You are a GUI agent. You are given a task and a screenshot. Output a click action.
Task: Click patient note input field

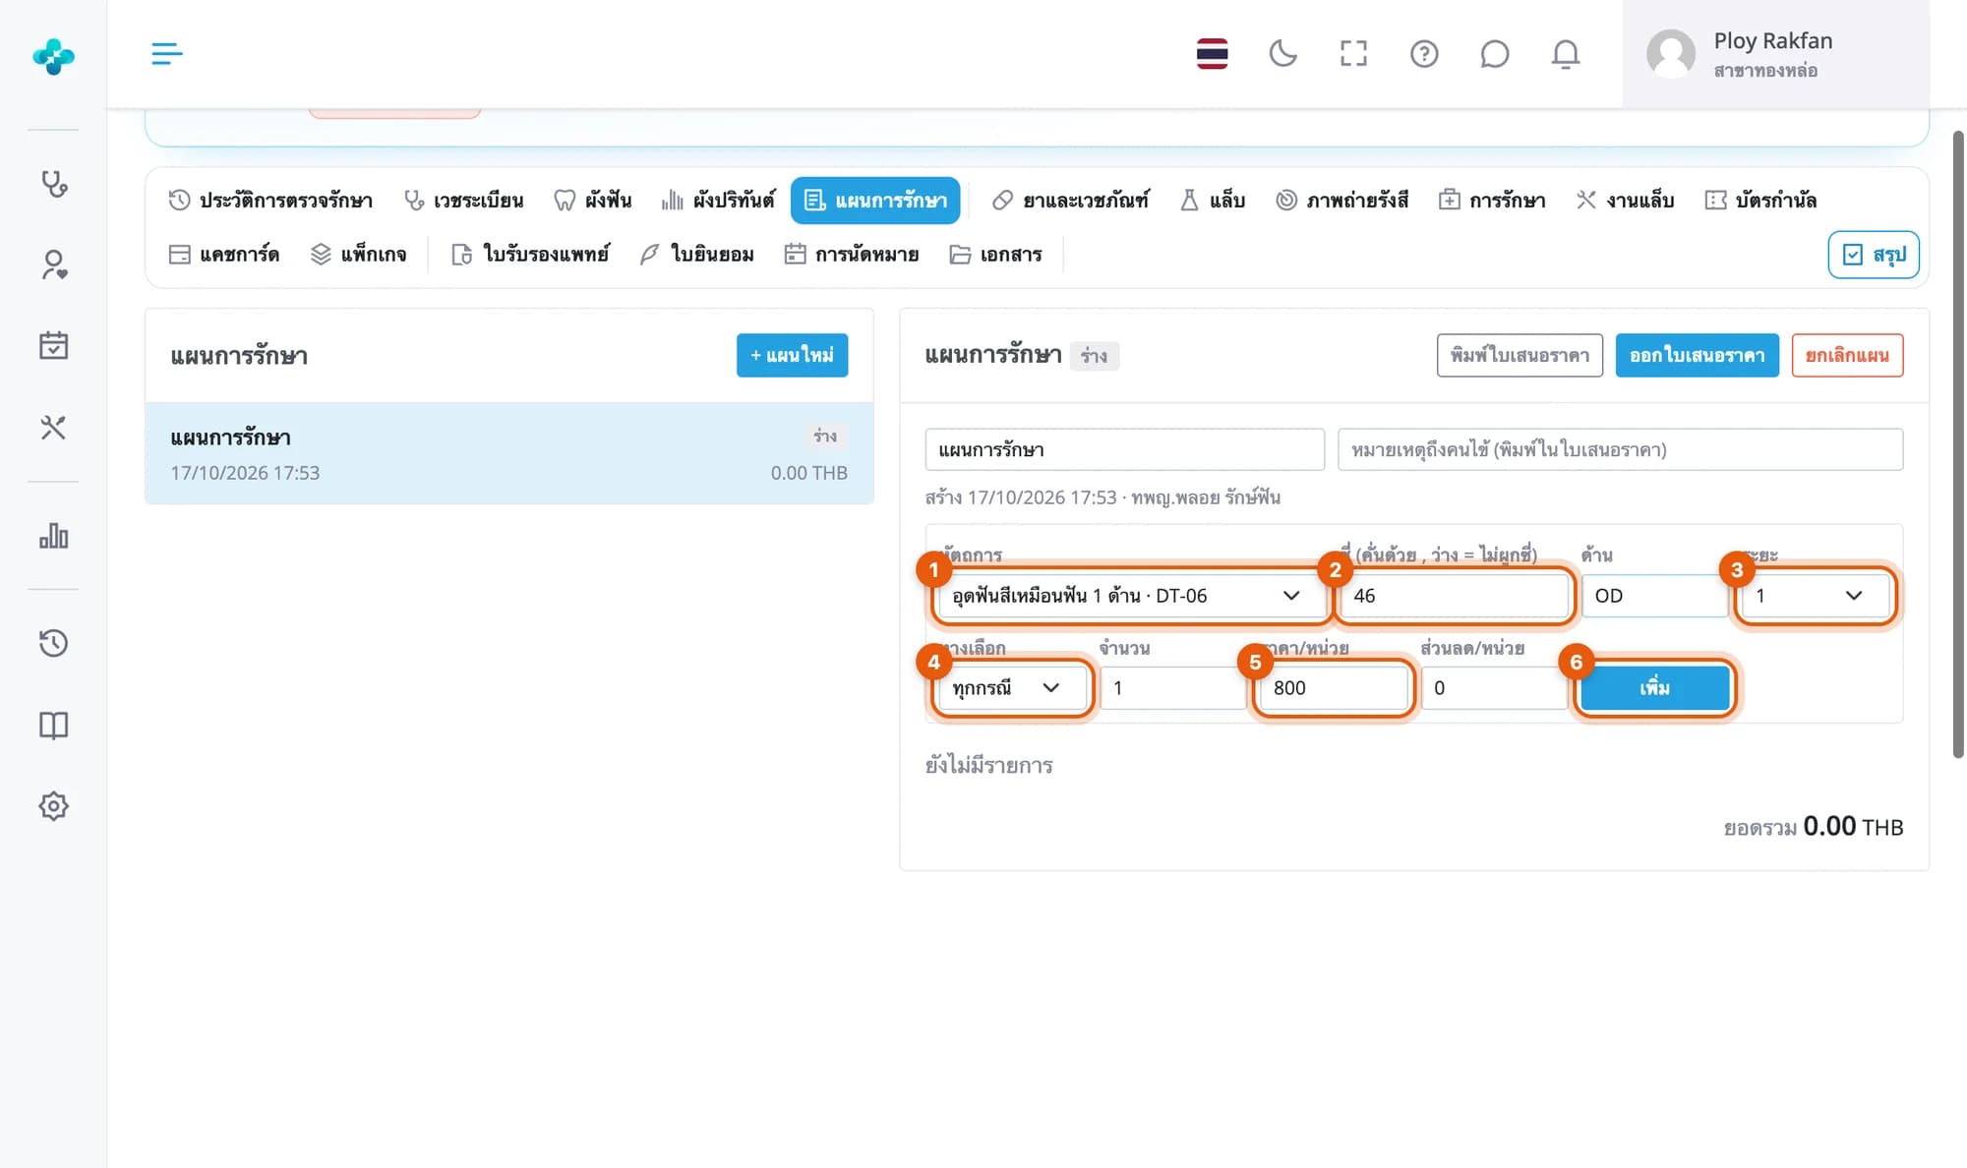click(x=1620, y=449)
